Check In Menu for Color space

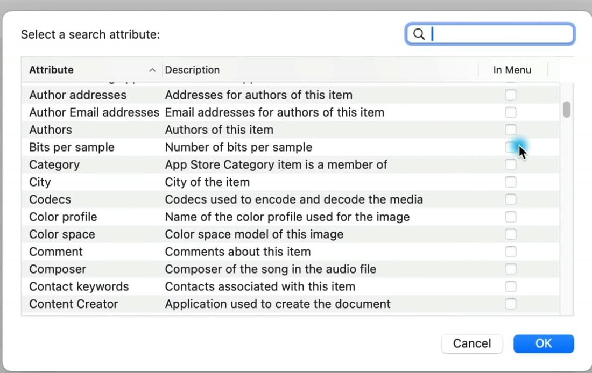click(x=510, y=234)
